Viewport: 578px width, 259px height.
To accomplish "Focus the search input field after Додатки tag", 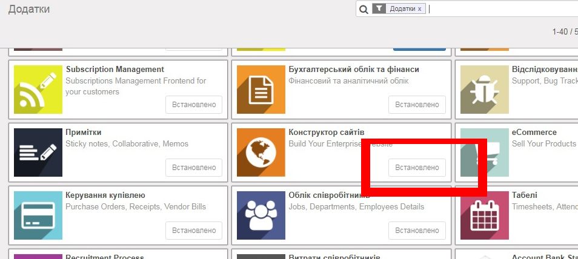I will pos(503,9).
